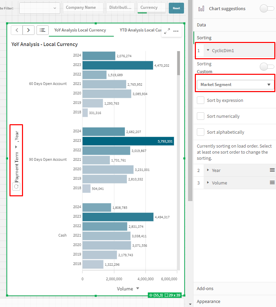Open the Market Segment dropdown
Image resolution: width=276 pixels, height=307 pixels.
[235, 85]
